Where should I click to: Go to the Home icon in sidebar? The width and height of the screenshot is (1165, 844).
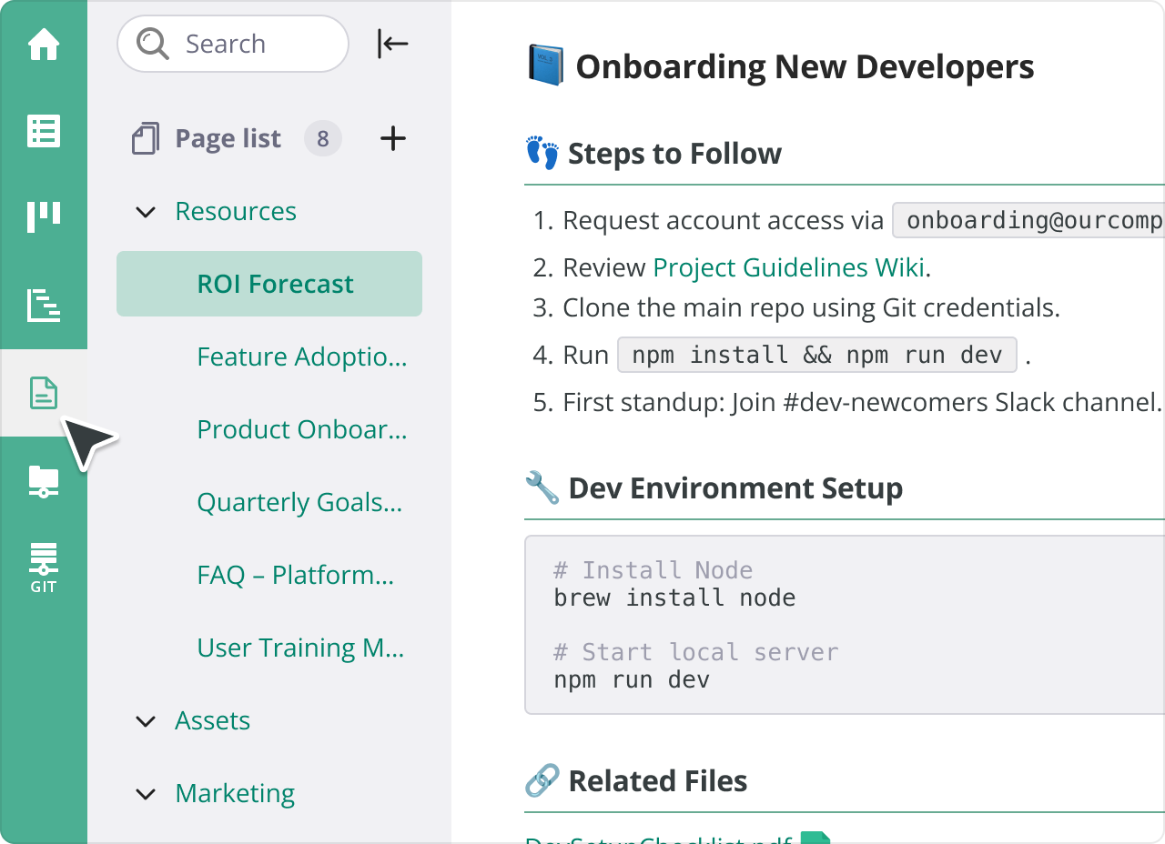[x=44, y=45]
